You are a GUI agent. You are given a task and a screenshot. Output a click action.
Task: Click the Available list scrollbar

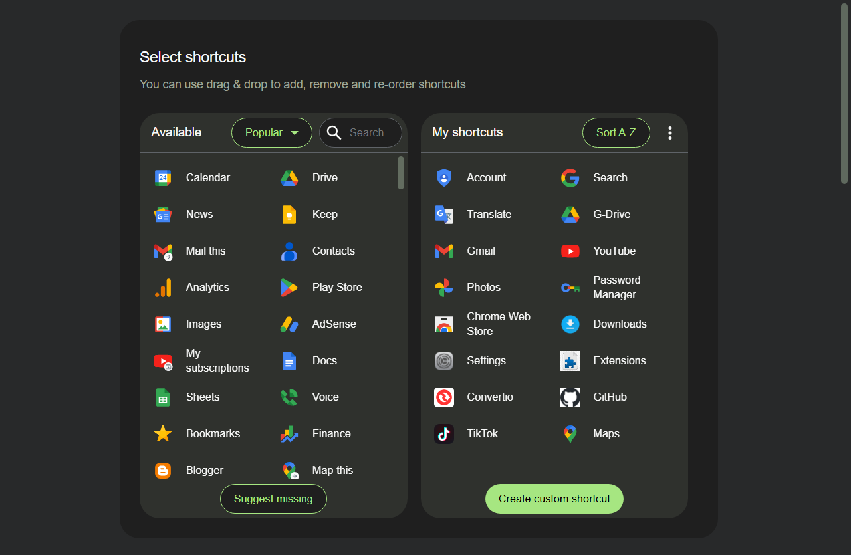click(x=401, y=173)
